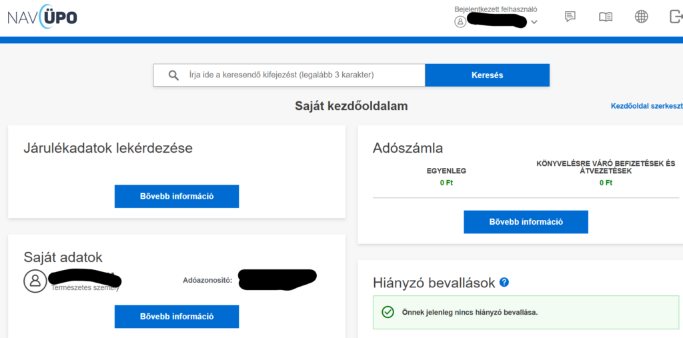
Task: Click the Egyenleg 0 Ft balance value
Action: [446, 183]
